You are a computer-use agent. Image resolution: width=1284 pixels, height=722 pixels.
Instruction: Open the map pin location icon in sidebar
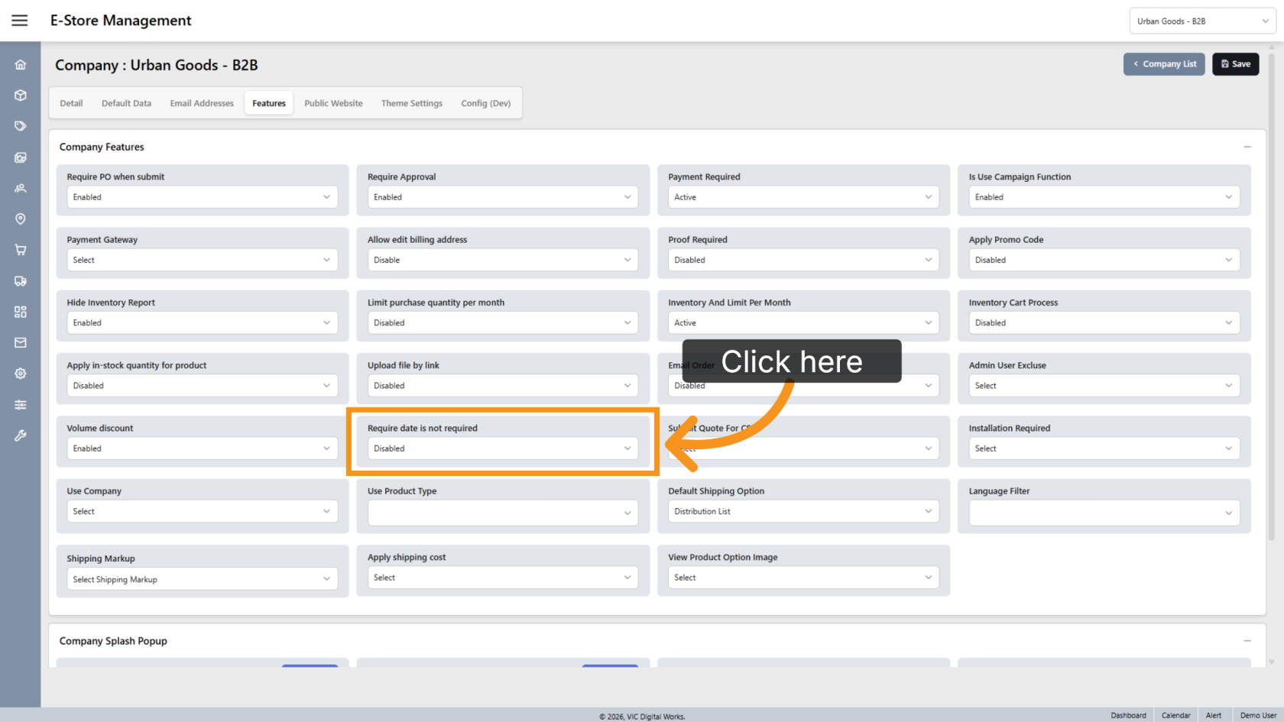tap(21, 219)
